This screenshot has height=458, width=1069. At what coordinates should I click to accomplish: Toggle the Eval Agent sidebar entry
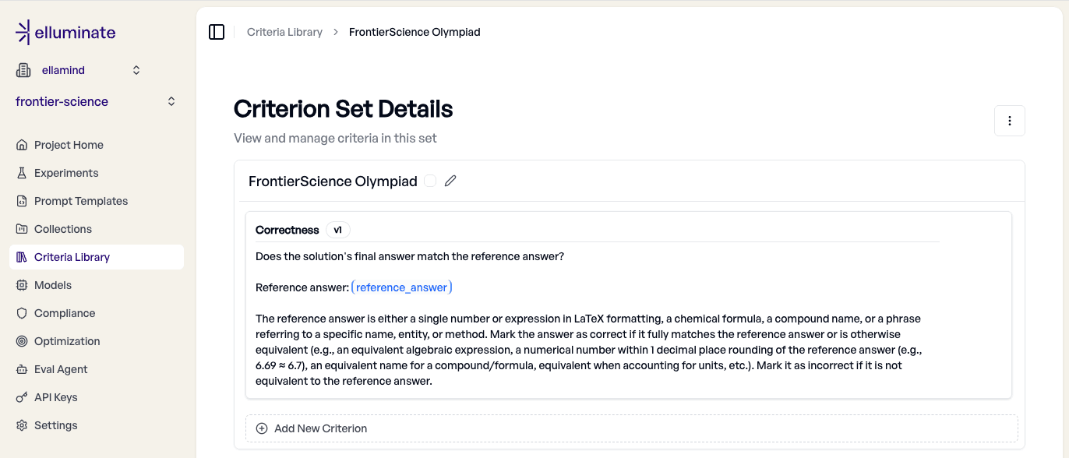(60, 368)
